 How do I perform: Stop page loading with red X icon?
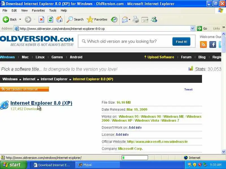[41, 19]
